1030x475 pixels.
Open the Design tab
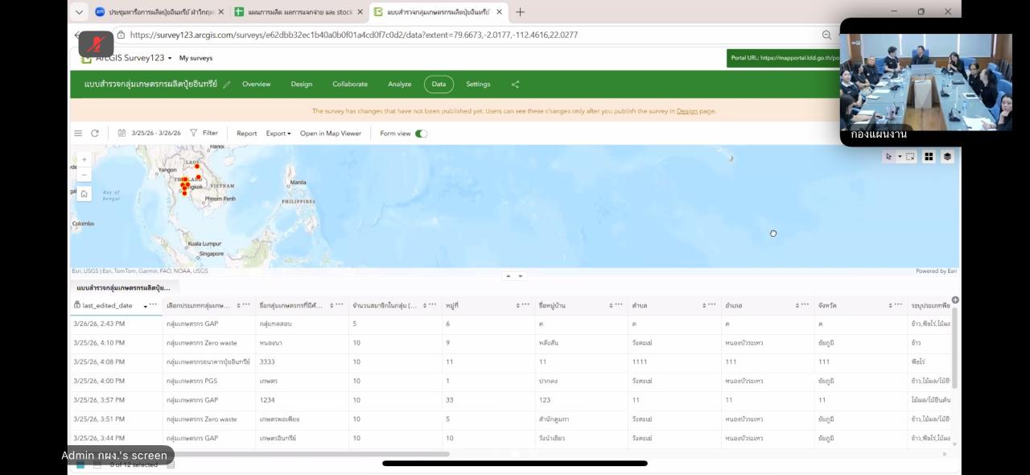coord(301,85)
